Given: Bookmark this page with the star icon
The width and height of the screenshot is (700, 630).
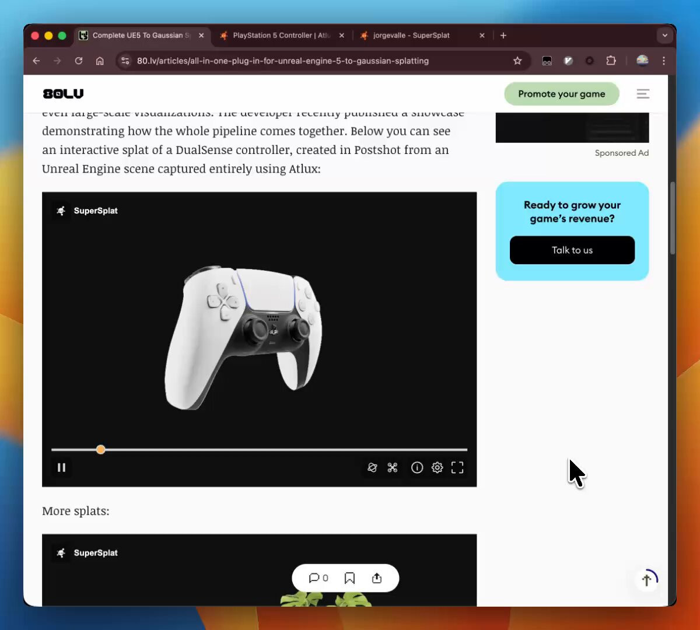Looking at the screenshot, I should [x=517, y=61].
